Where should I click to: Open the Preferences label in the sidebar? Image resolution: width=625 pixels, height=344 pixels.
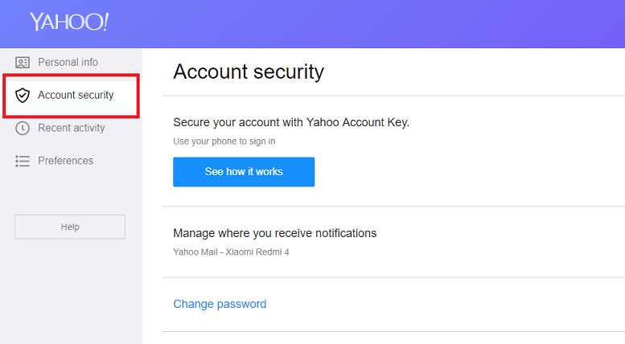65,161
